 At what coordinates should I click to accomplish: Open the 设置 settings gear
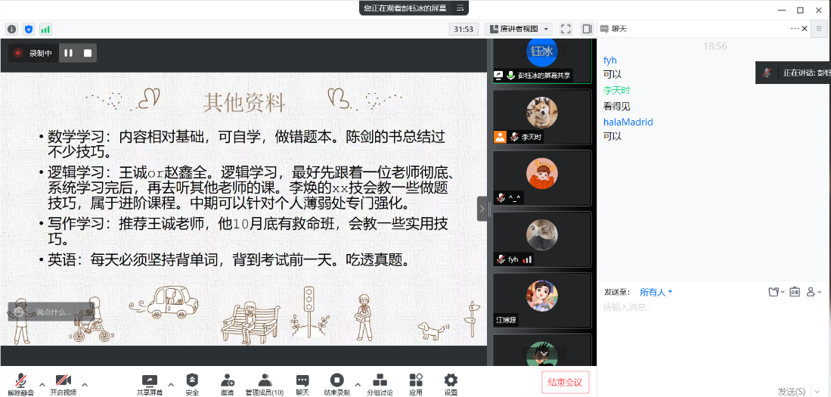[x=451, y=383]
